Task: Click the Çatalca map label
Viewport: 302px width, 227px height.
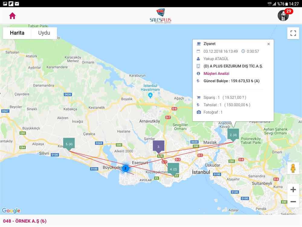Action: (89, 134)
